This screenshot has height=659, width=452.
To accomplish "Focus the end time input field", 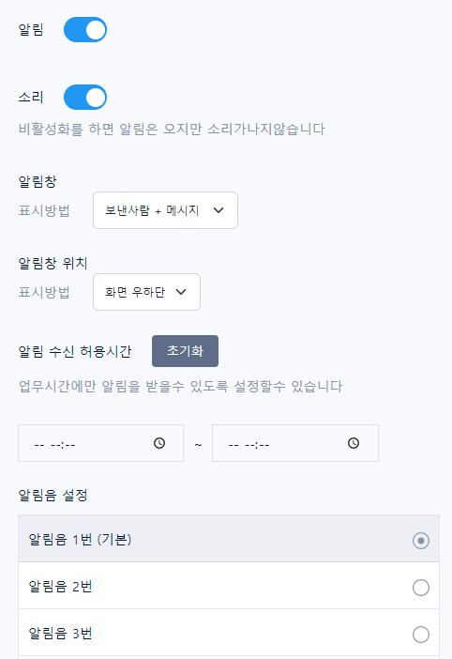I will click(x=295, y=443).
